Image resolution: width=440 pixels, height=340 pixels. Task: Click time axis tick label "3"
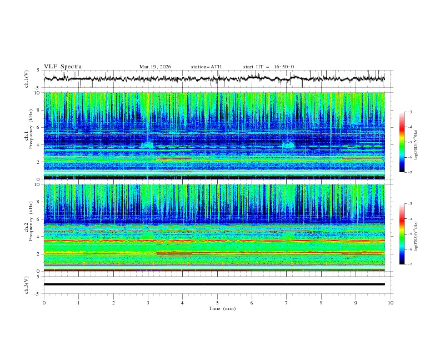pos(148,303)
